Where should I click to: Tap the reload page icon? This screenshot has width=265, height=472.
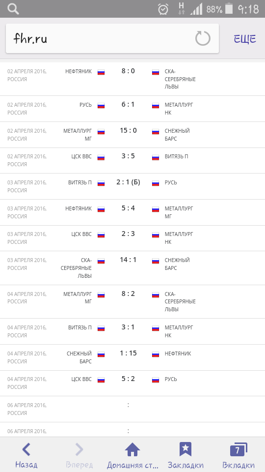point(203,38)
